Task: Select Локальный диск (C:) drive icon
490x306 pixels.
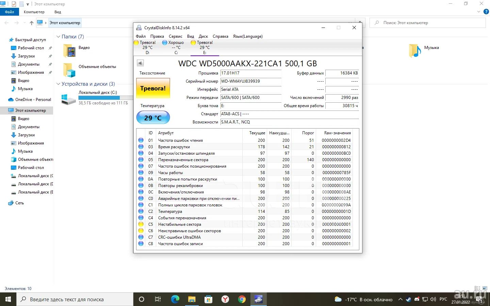Action: click(x=69, y=99)
